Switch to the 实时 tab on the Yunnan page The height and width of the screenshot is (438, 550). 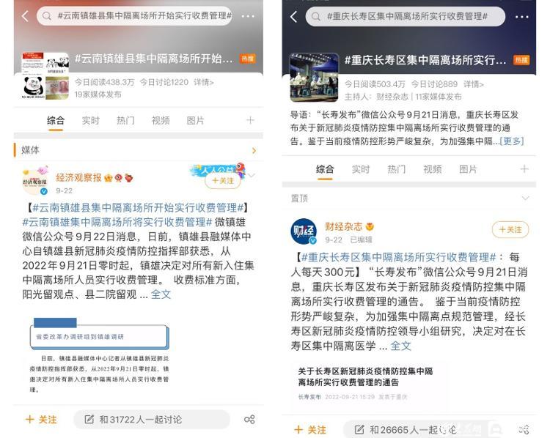point(90,121)
